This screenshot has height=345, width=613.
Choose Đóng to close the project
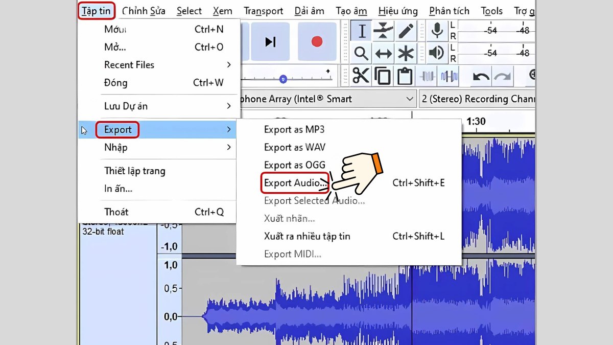tap(158, 82)
